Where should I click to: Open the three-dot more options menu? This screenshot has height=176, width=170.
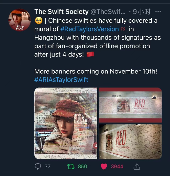click(158, 11)
